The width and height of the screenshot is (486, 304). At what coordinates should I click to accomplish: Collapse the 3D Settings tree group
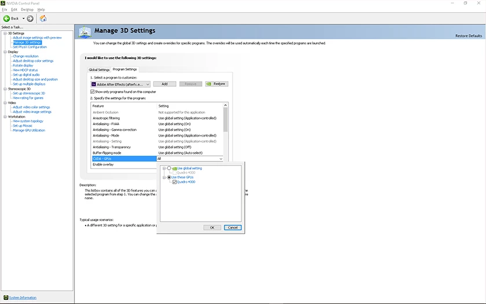coord(5,33)
